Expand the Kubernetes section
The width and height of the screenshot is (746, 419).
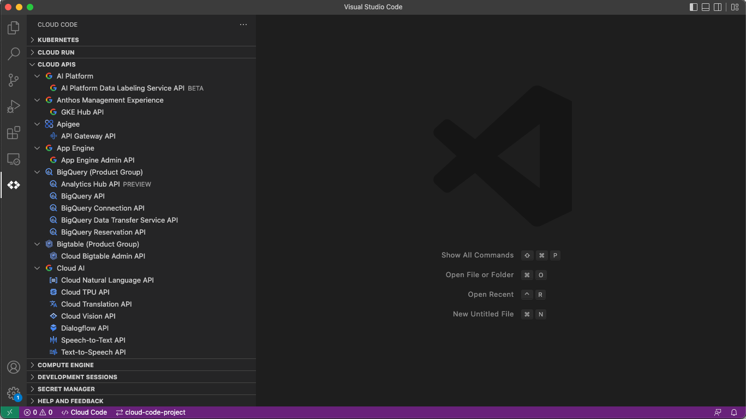point(141,40)
